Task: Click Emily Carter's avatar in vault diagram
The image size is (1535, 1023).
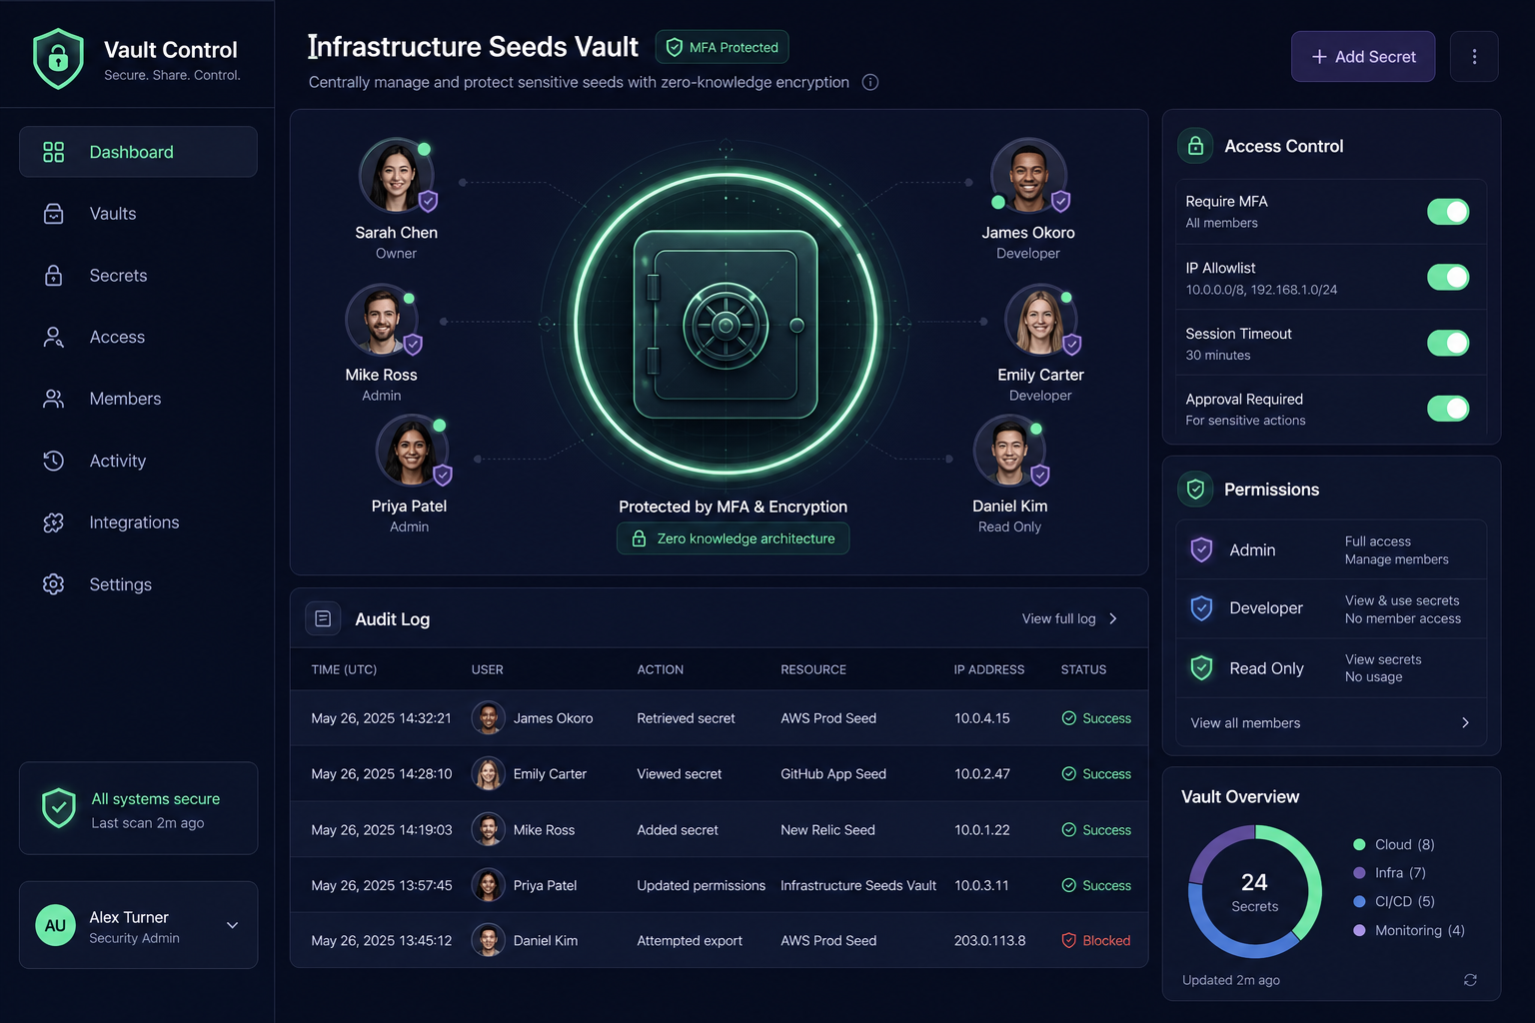Action: click(1040, 320)
